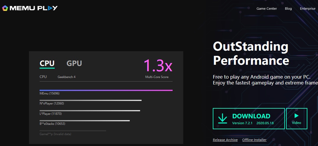Screen dimensions: 318x146
Task: Click the download arrow icon
Action: click(x=223, y=118)
